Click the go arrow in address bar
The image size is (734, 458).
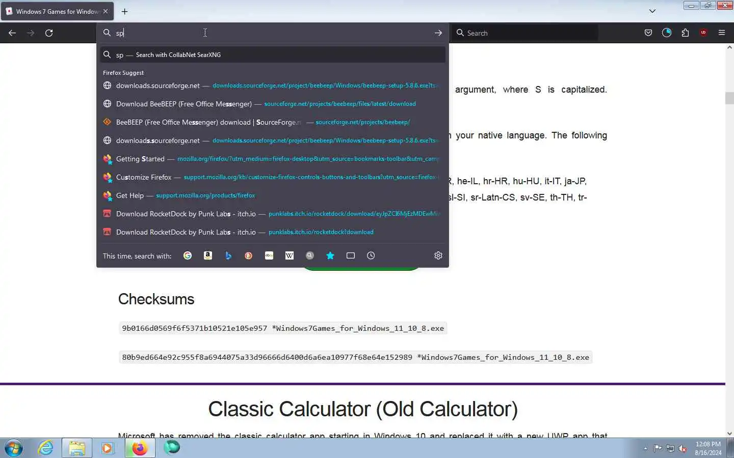point(438,33)
